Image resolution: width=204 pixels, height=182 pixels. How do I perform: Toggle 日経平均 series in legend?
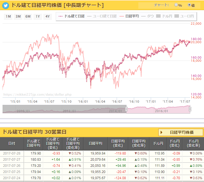click(x=129, y=16)
